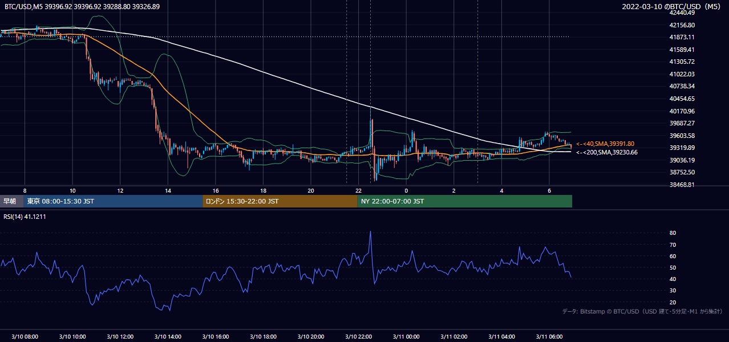Click the 3/11 02:00 bottom time label

(453, 336)
